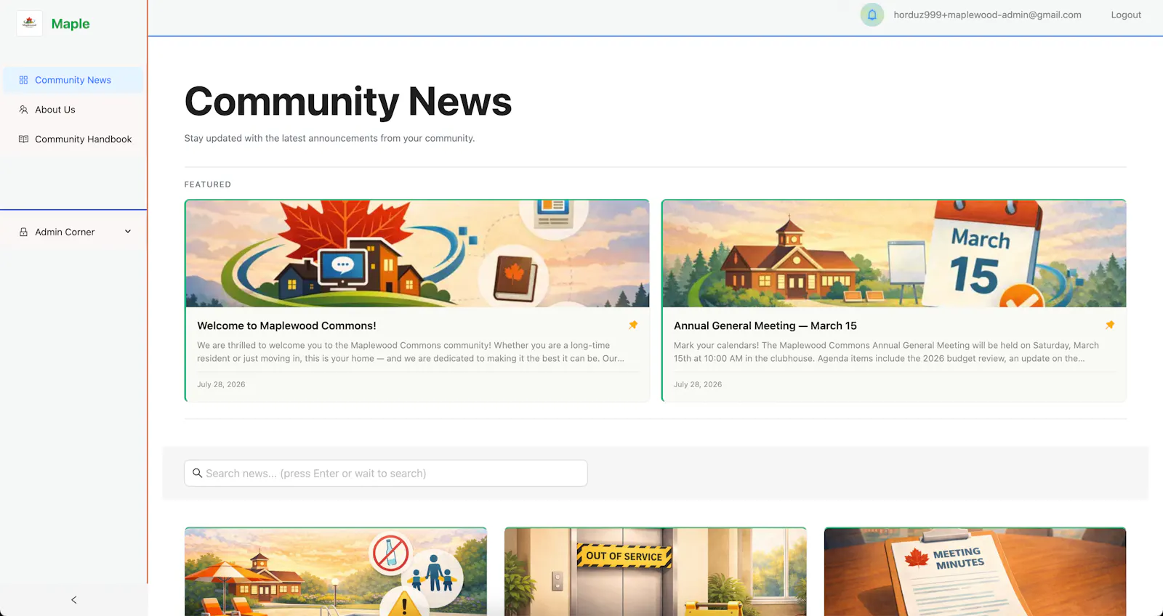Open the notifications bell

(872, 15)
